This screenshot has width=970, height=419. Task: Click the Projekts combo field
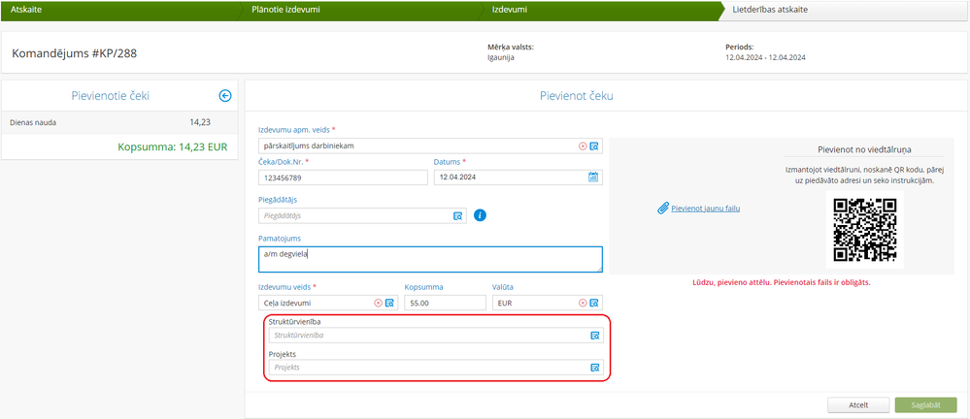click(x=436, y=367)
